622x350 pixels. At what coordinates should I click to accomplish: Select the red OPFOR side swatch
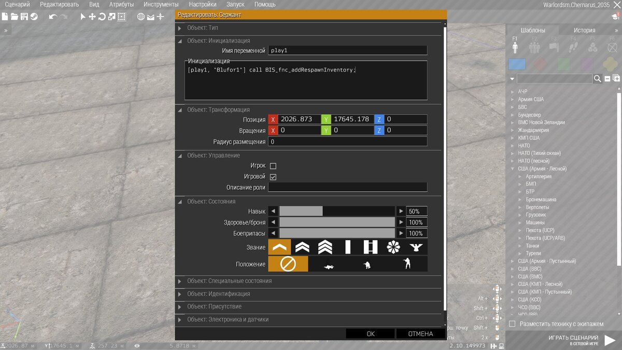tap(541, 64)
